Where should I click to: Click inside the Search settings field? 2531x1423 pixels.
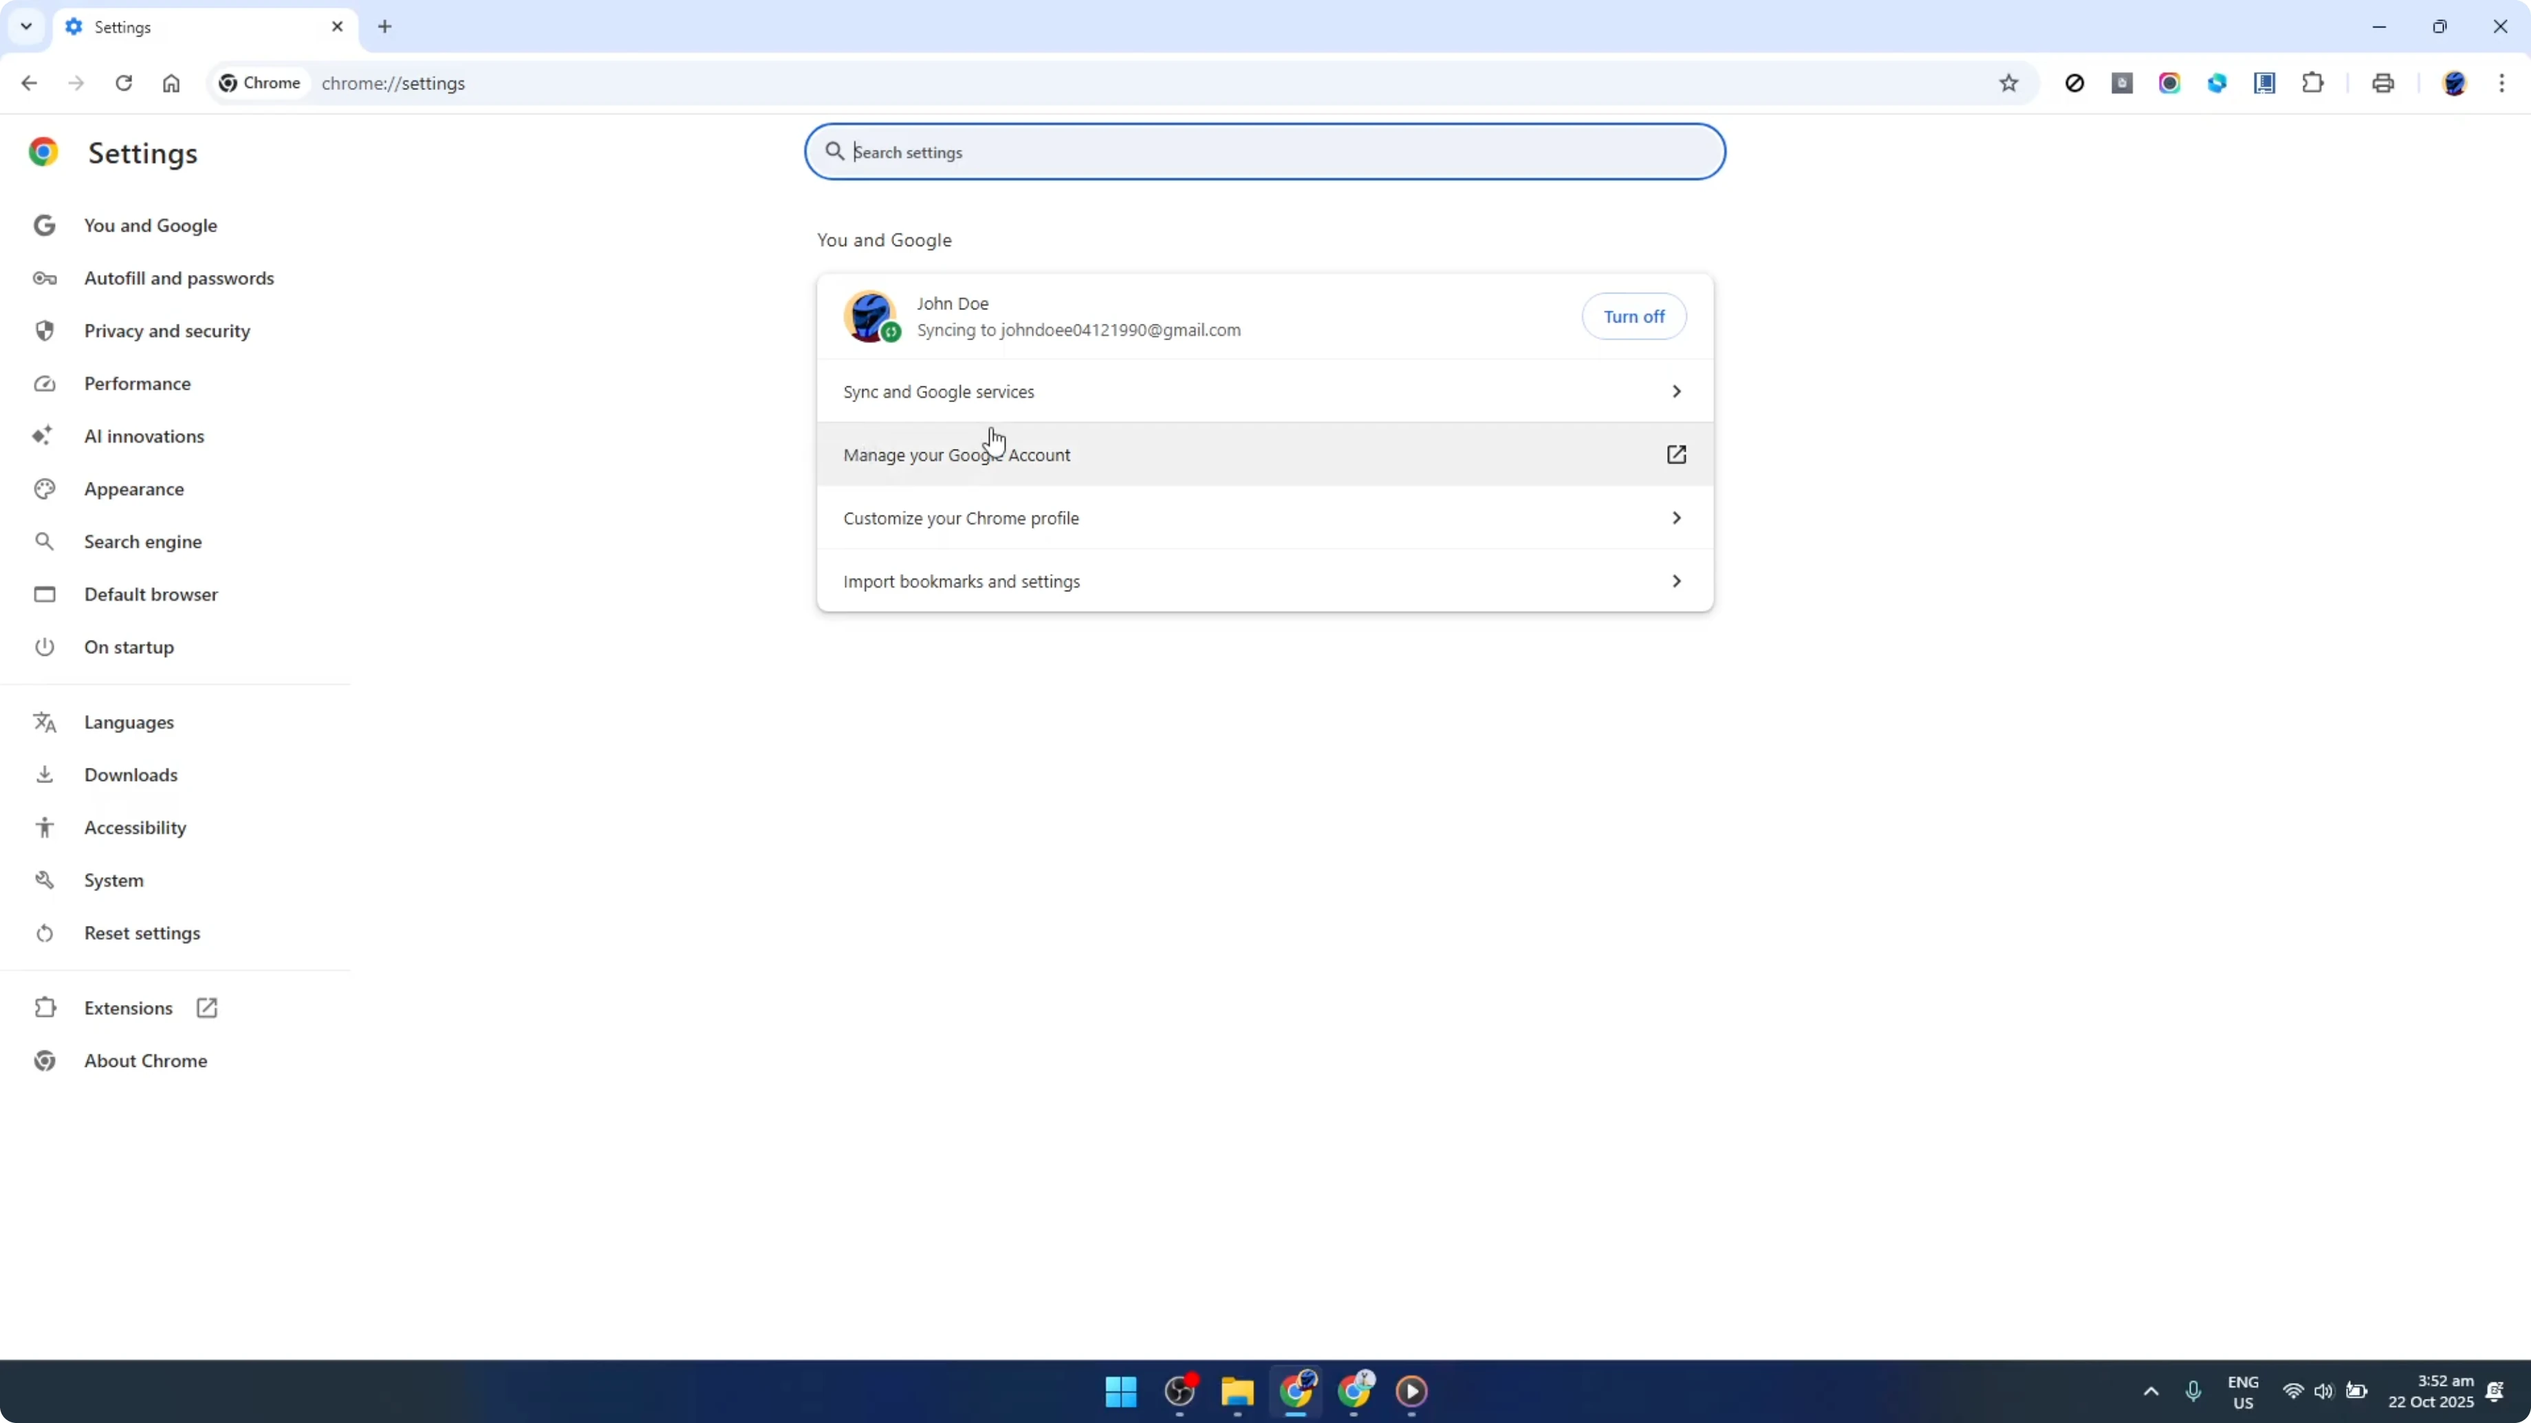pyautogui.click(x=1263, y=151)
